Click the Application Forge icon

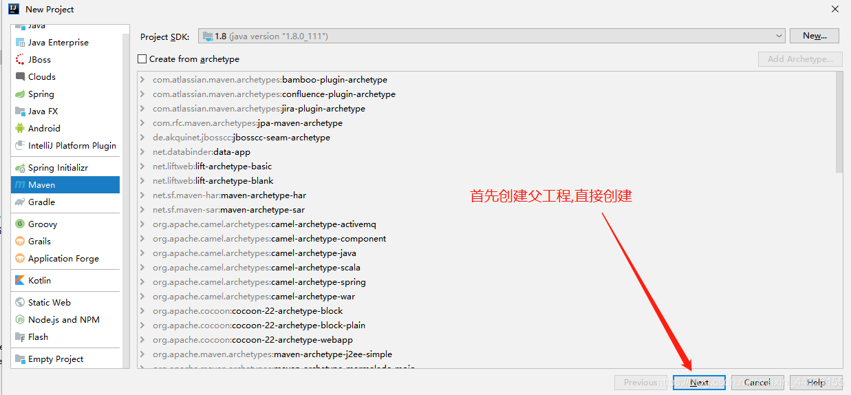(20, 259)
